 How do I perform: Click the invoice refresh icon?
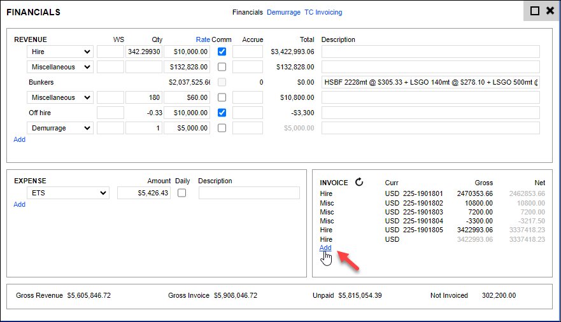click(359, 183)
